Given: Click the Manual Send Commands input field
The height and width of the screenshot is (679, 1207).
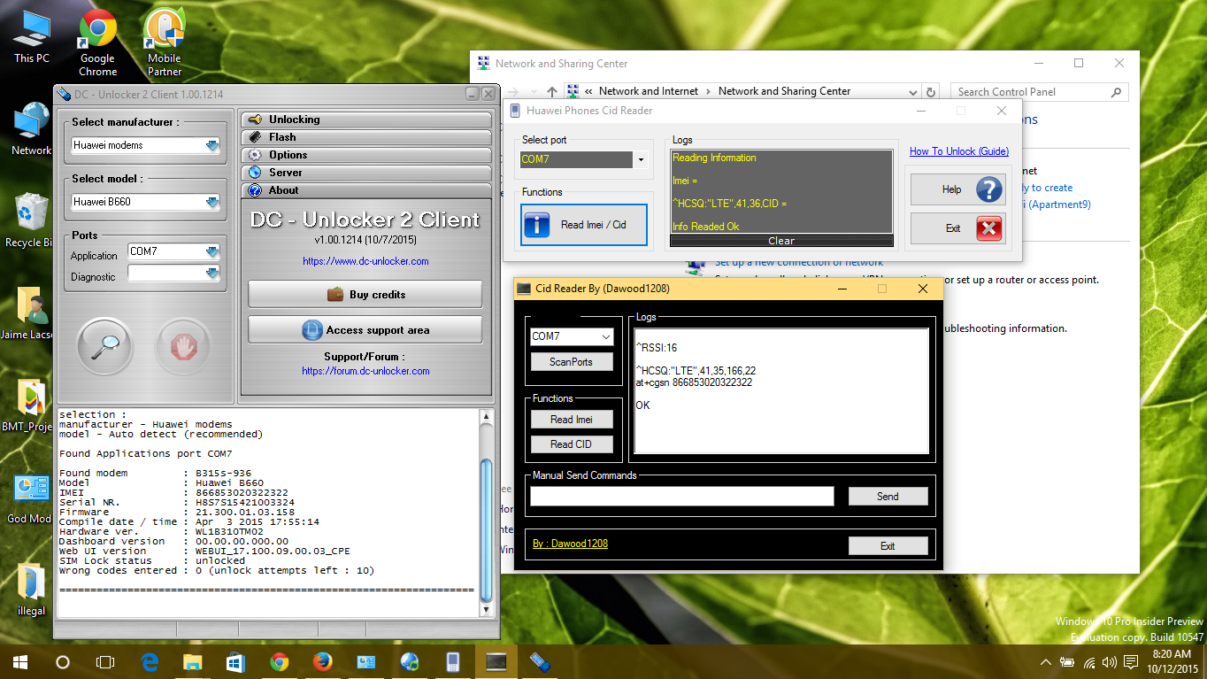Looking at the screenshot, I should (x=682, y=497).
